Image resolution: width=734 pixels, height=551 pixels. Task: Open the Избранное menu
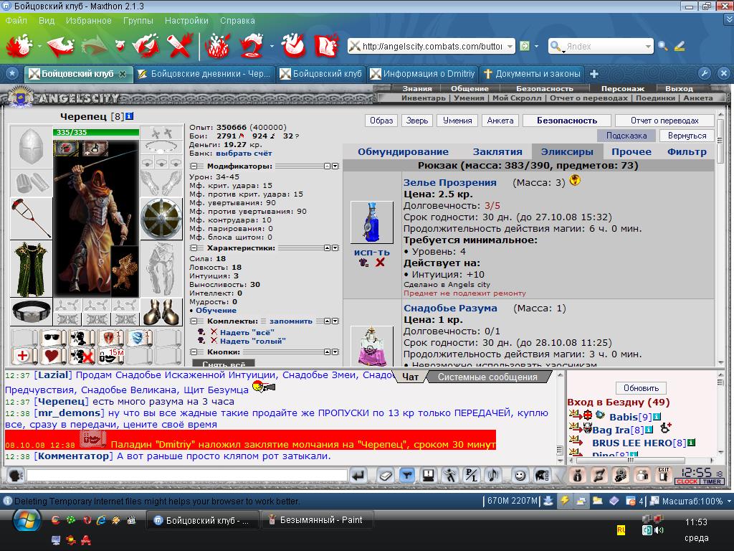click(89, 21)
